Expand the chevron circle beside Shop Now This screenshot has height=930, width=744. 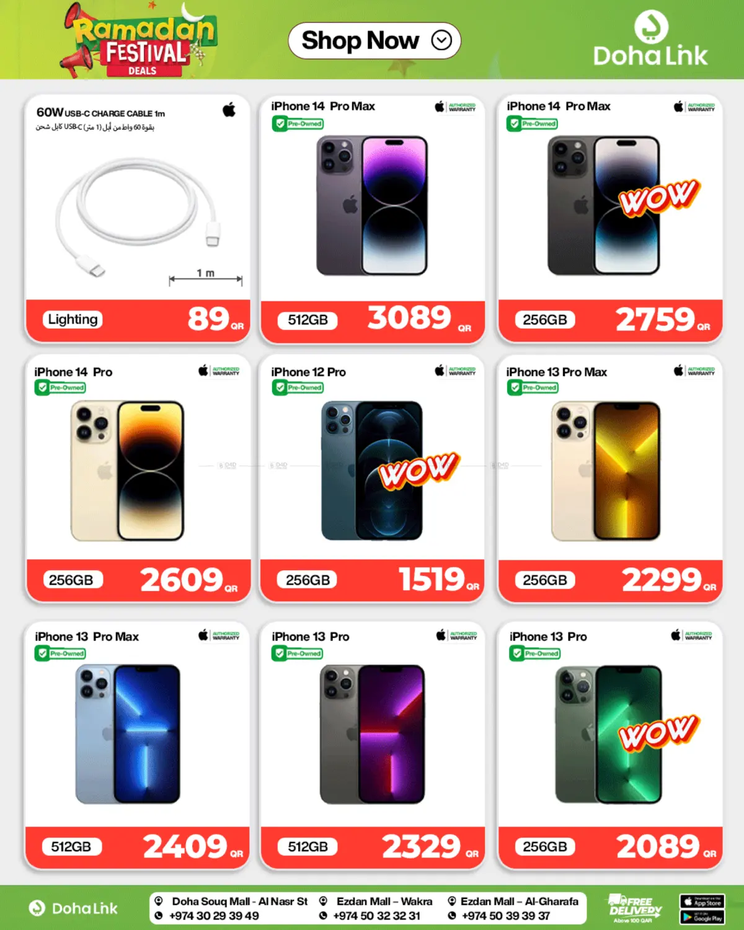pos(441,41)
